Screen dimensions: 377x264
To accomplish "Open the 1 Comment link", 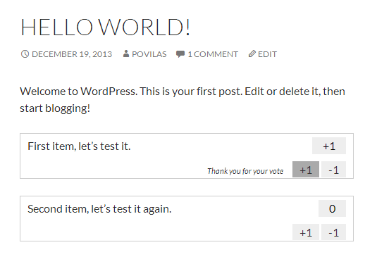I will pyautogui.click(x=213, y=54).
